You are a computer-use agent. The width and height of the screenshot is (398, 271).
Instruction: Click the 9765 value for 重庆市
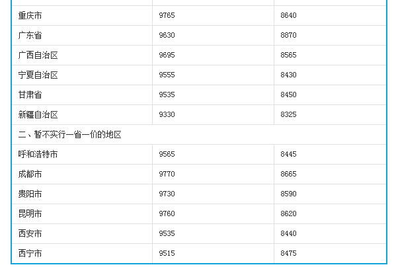tap(167, 15)
